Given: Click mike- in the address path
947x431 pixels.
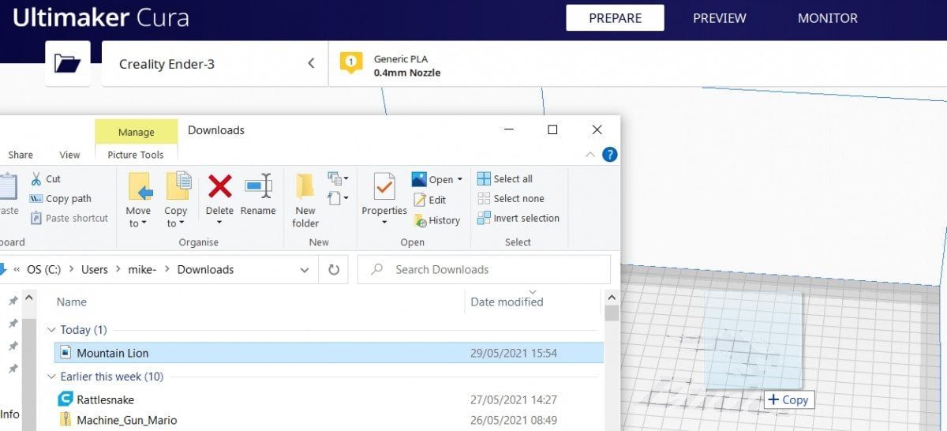Looking at the screenshot, I should pos(142,270).
